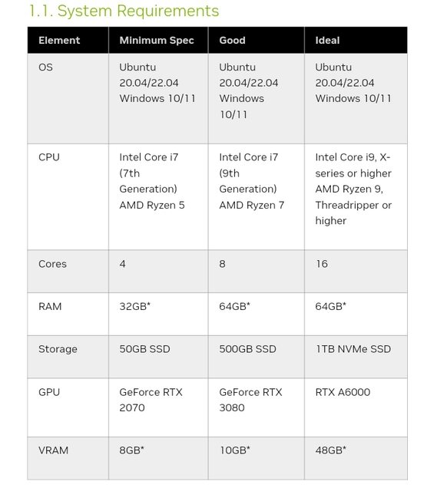Image resolution: width=427 pixels, height=491 pixels.
Task: Select the Storage row label
Action: tap(58, 349)
